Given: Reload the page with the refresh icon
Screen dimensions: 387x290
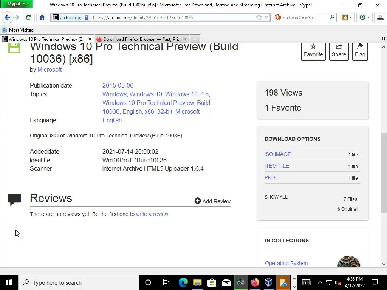Looking at the screenshot, I should tap(28, 17).
